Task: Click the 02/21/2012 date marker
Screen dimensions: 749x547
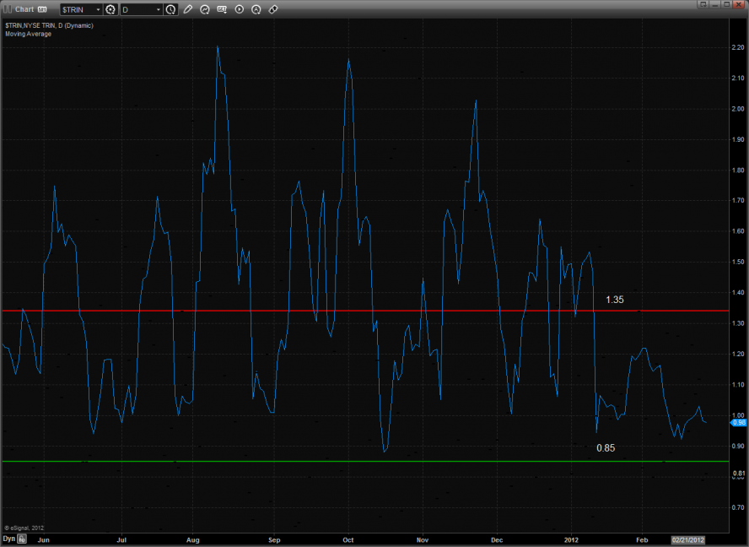Action: 687,538
